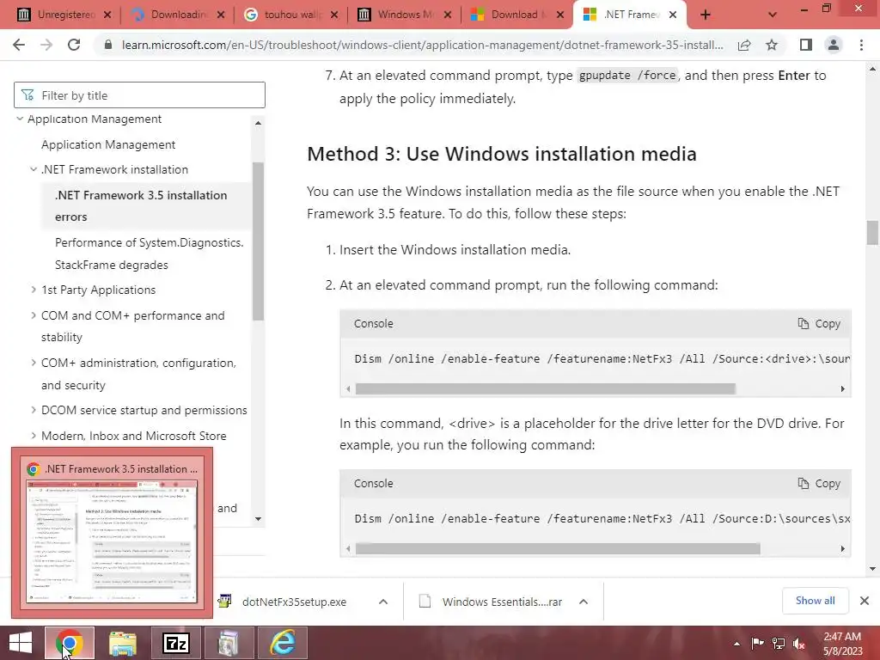Click the muted volume tray icon
880x660 pixels.
coord(799,644)
